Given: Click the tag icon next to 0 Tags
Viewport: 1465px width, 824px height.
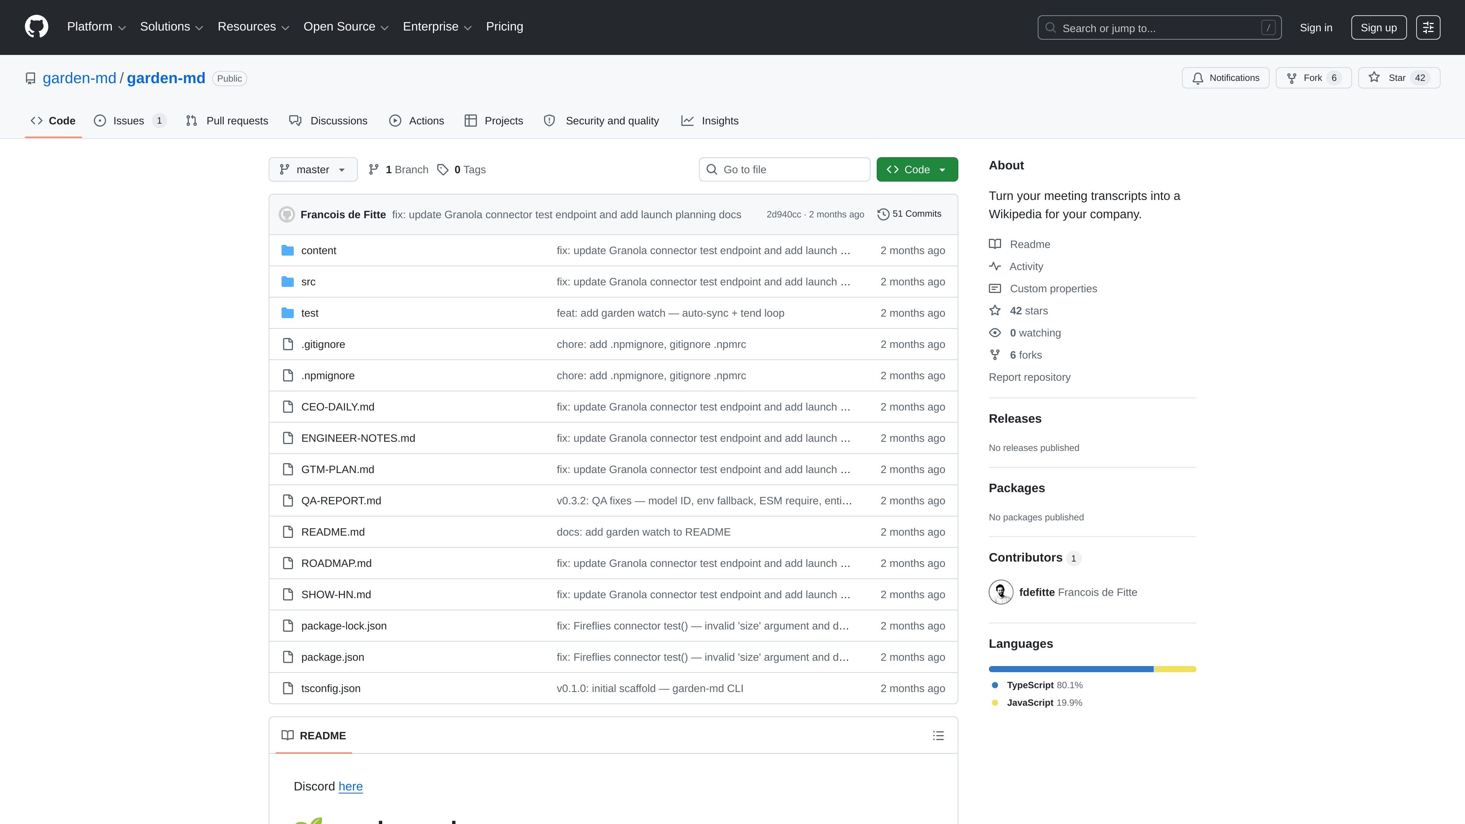Looking at the screenshot, I should pyautogui.click(x=443, y=169).
